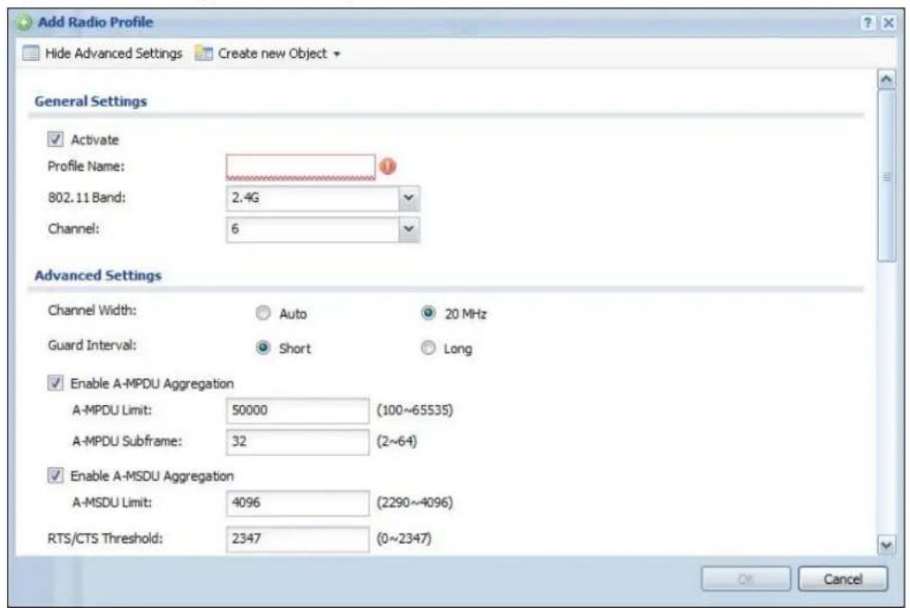Image resolution: width=910 pixels, height=608 pixels.
Task: Click the red Profile Name error icon
Action: click(388, 167)
